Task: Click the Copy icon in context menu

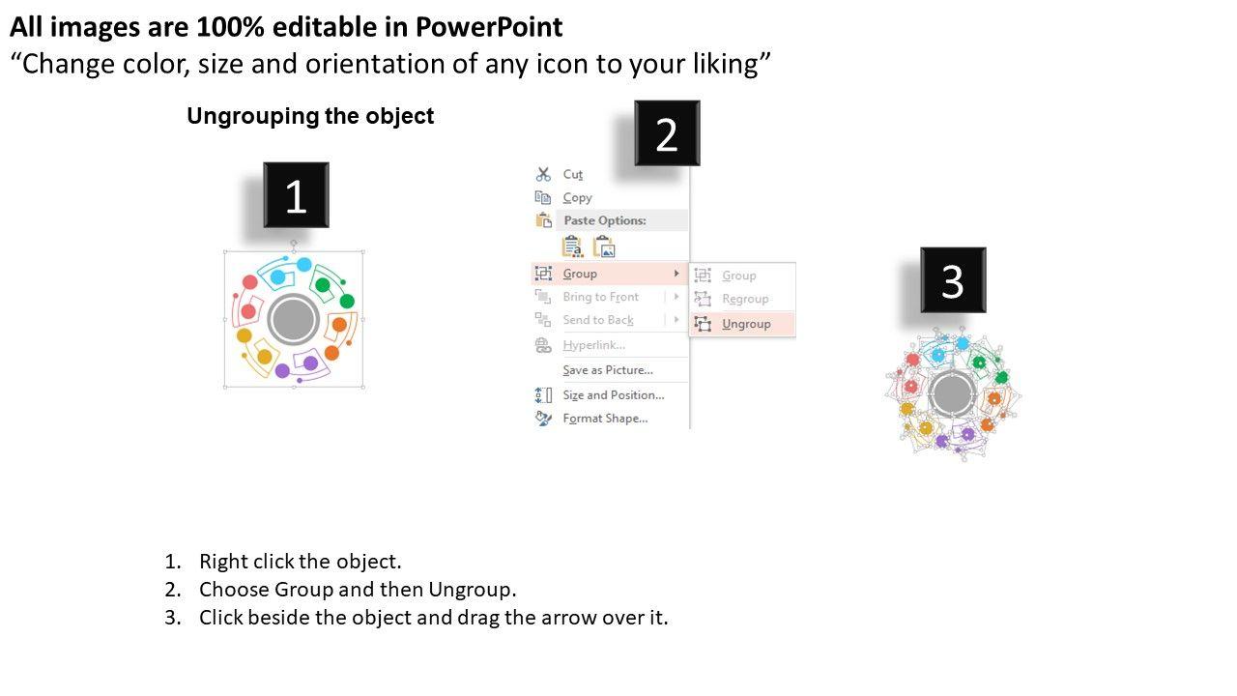Action: coord(543,197)
